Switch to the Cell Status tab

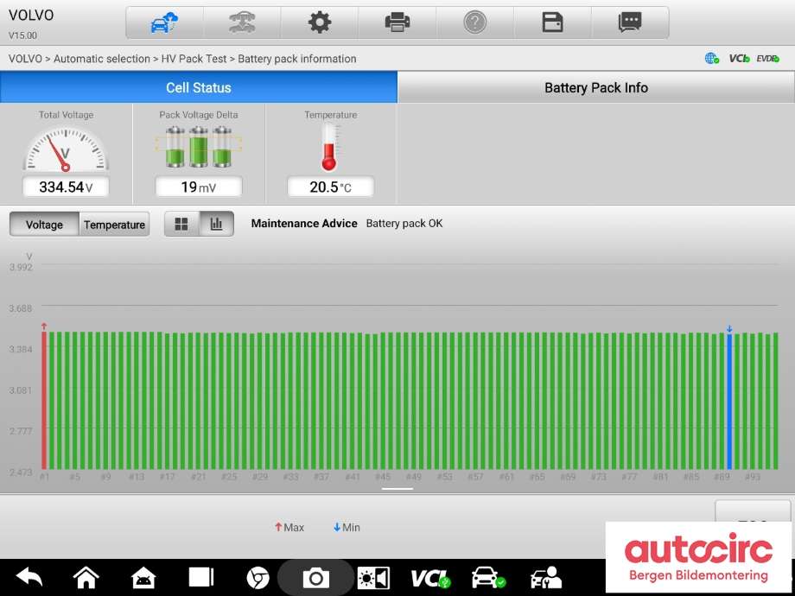[199, 87]
